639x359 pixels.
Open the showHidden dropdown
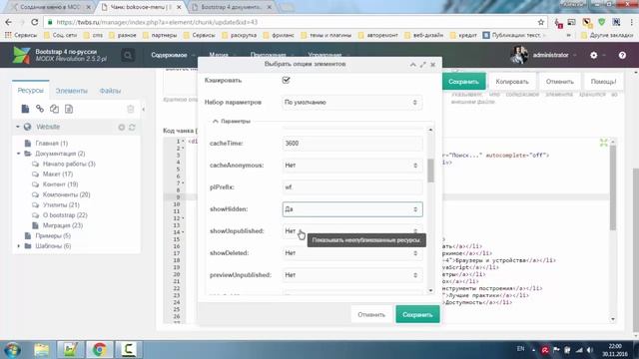click(x=351, y=209)
